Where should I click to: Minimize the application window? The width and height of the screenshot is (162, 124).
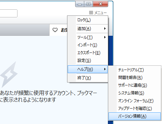click(x=80, y=4)
